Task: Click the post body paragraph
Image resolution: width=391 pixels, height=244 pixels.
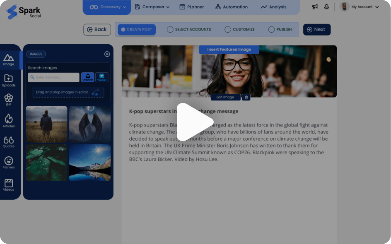Action: coord(229,142)
